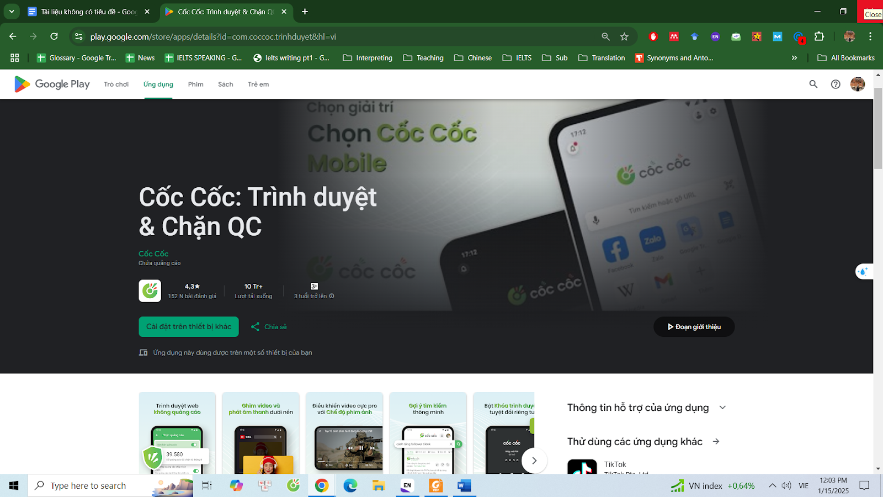Switch to the Google Docs browser tab

tap(89, 12)
